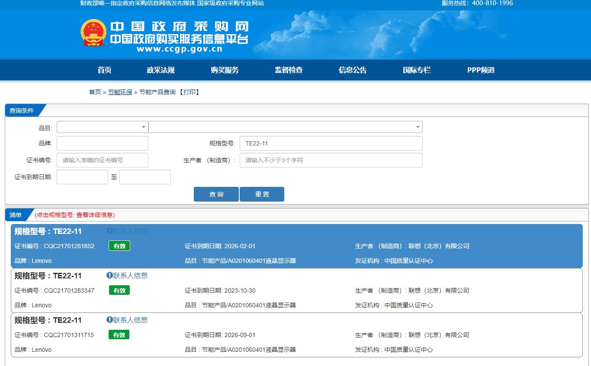Image resolution: width=591 pixels, height=366 pixels.
Task: Click expiry date 2026-09-01
Action: coord(240,335)
